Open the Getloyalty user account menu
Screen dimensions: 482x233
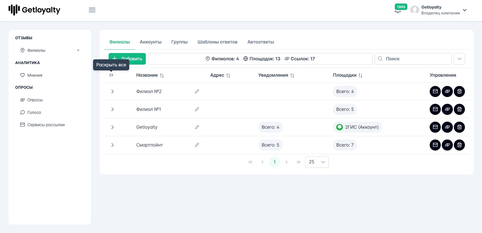coord(439,10)
